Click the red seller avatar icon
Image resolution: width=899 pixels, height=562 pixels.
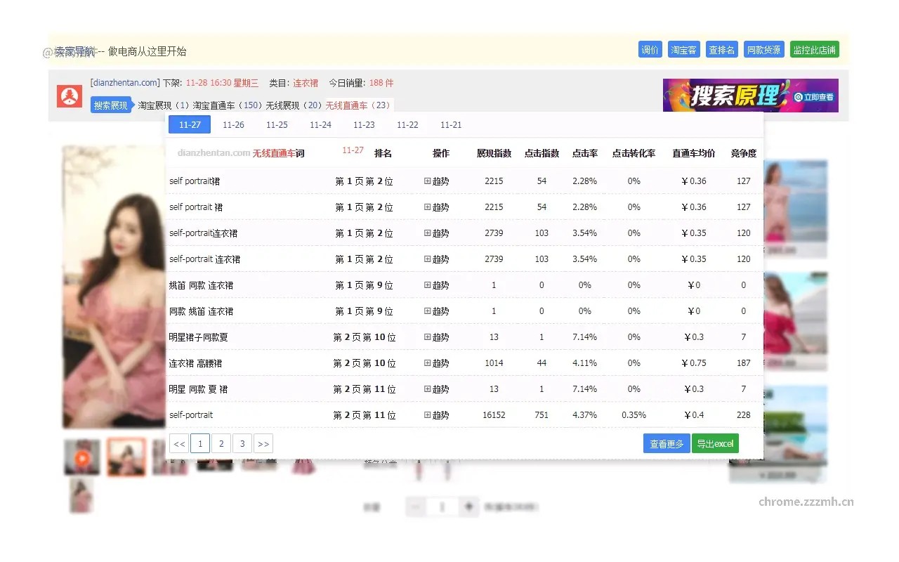pyautogui.click(x=69, y=96)
